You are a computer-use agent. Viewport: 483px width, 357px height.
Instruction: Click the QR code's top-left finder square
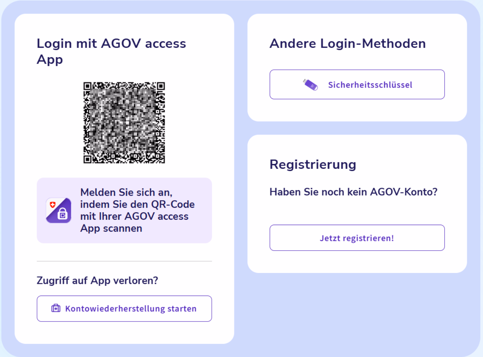click(88, 86)
